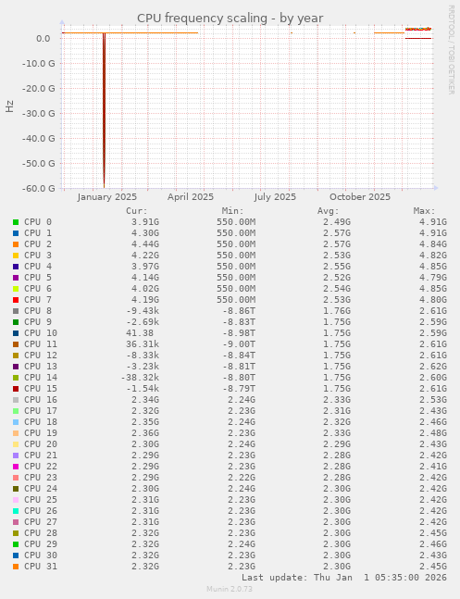Click the 'Min:' column header
This screenshot has width=460, height=599.
click(x=232, y=211)
